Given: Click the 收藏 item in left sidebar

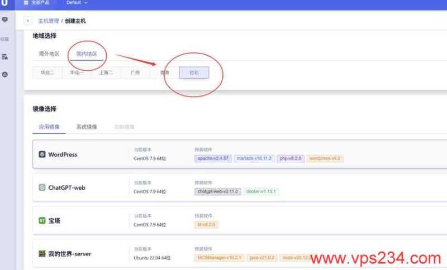Looking at the screenshot, I should click(x=5, y=39).
